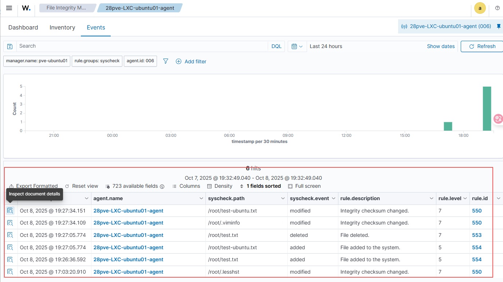This screenshot has width=503, height=282.
Task: Open the calendar quick date dropdown
Action: [297, 46]
